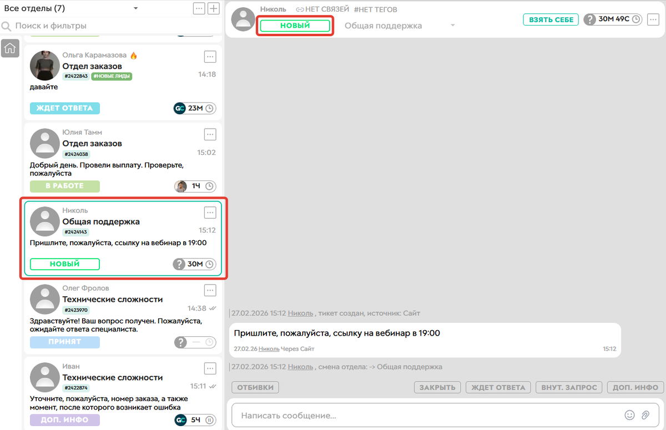Click the empty question-mark timer on Олег Фролов's ticket

click(195, 342)
